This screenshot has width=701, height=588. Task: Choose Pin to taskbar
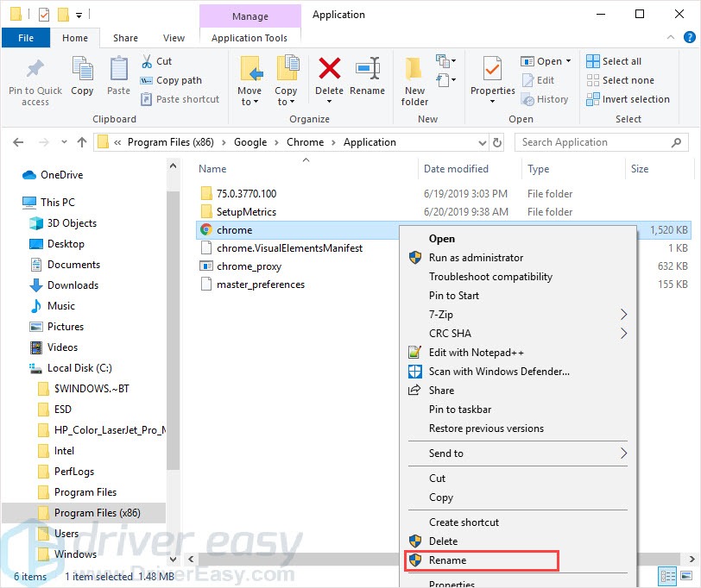(x=518, y=410)
